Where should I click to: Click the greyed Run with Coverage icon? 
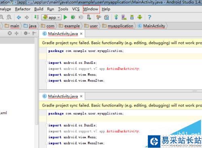pos(81,17)
